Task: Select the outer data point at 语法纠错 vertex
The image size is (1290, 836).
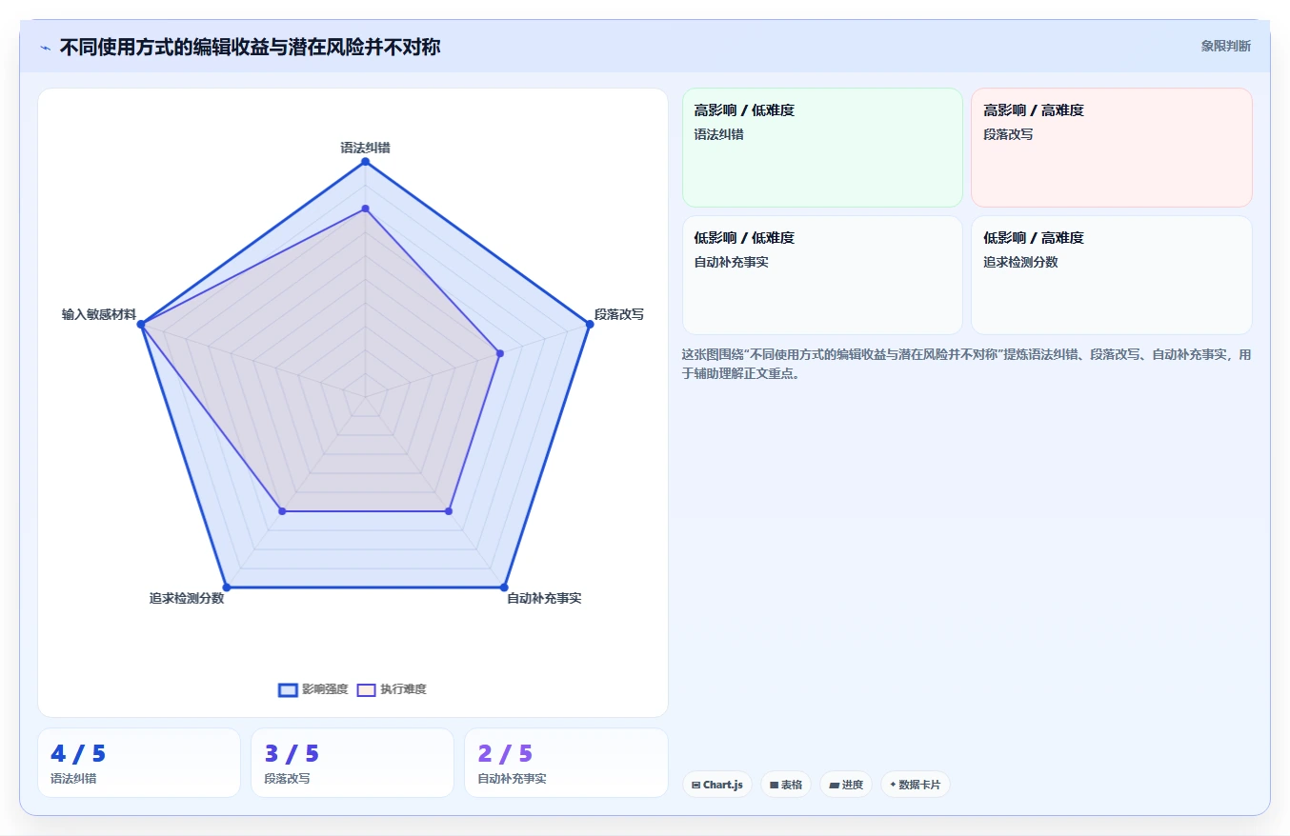Action: pos(365,162)
